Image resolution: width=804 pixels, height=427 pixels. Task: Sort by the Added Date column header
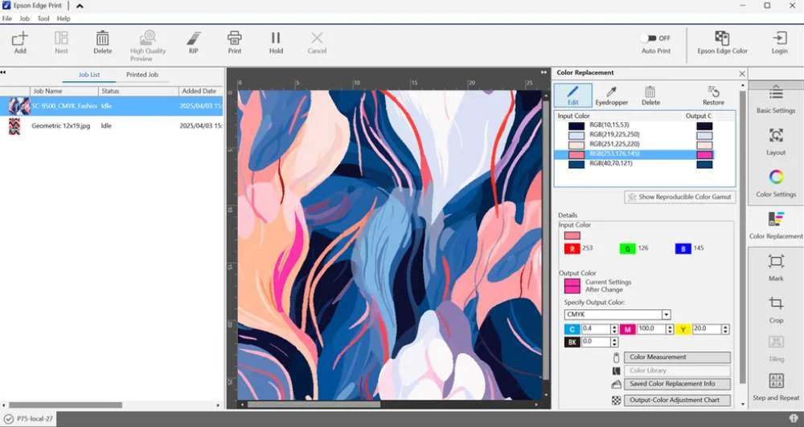point(201,91)
